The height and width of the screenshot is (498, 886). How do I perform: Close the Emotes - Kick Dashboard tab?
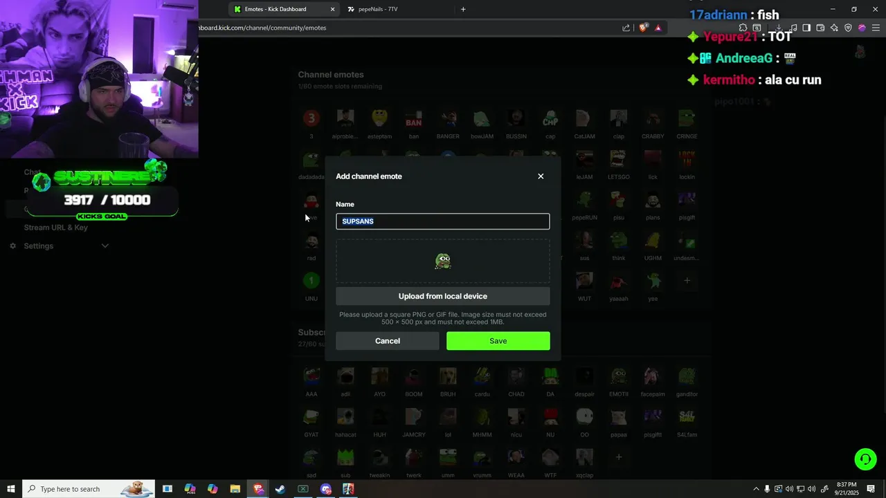(x=332, y=9)
